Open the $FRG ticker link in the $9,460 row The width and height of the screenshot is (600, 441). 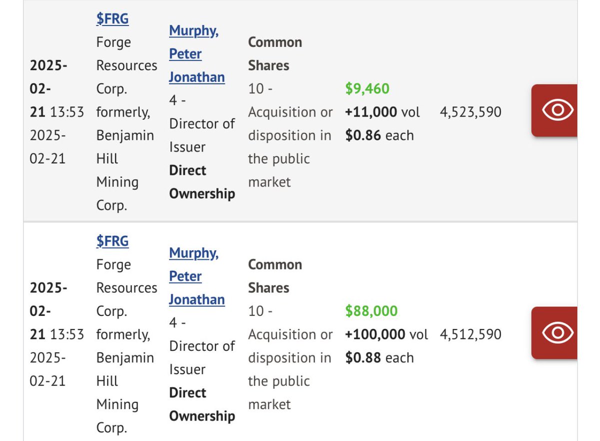(112, 19)
